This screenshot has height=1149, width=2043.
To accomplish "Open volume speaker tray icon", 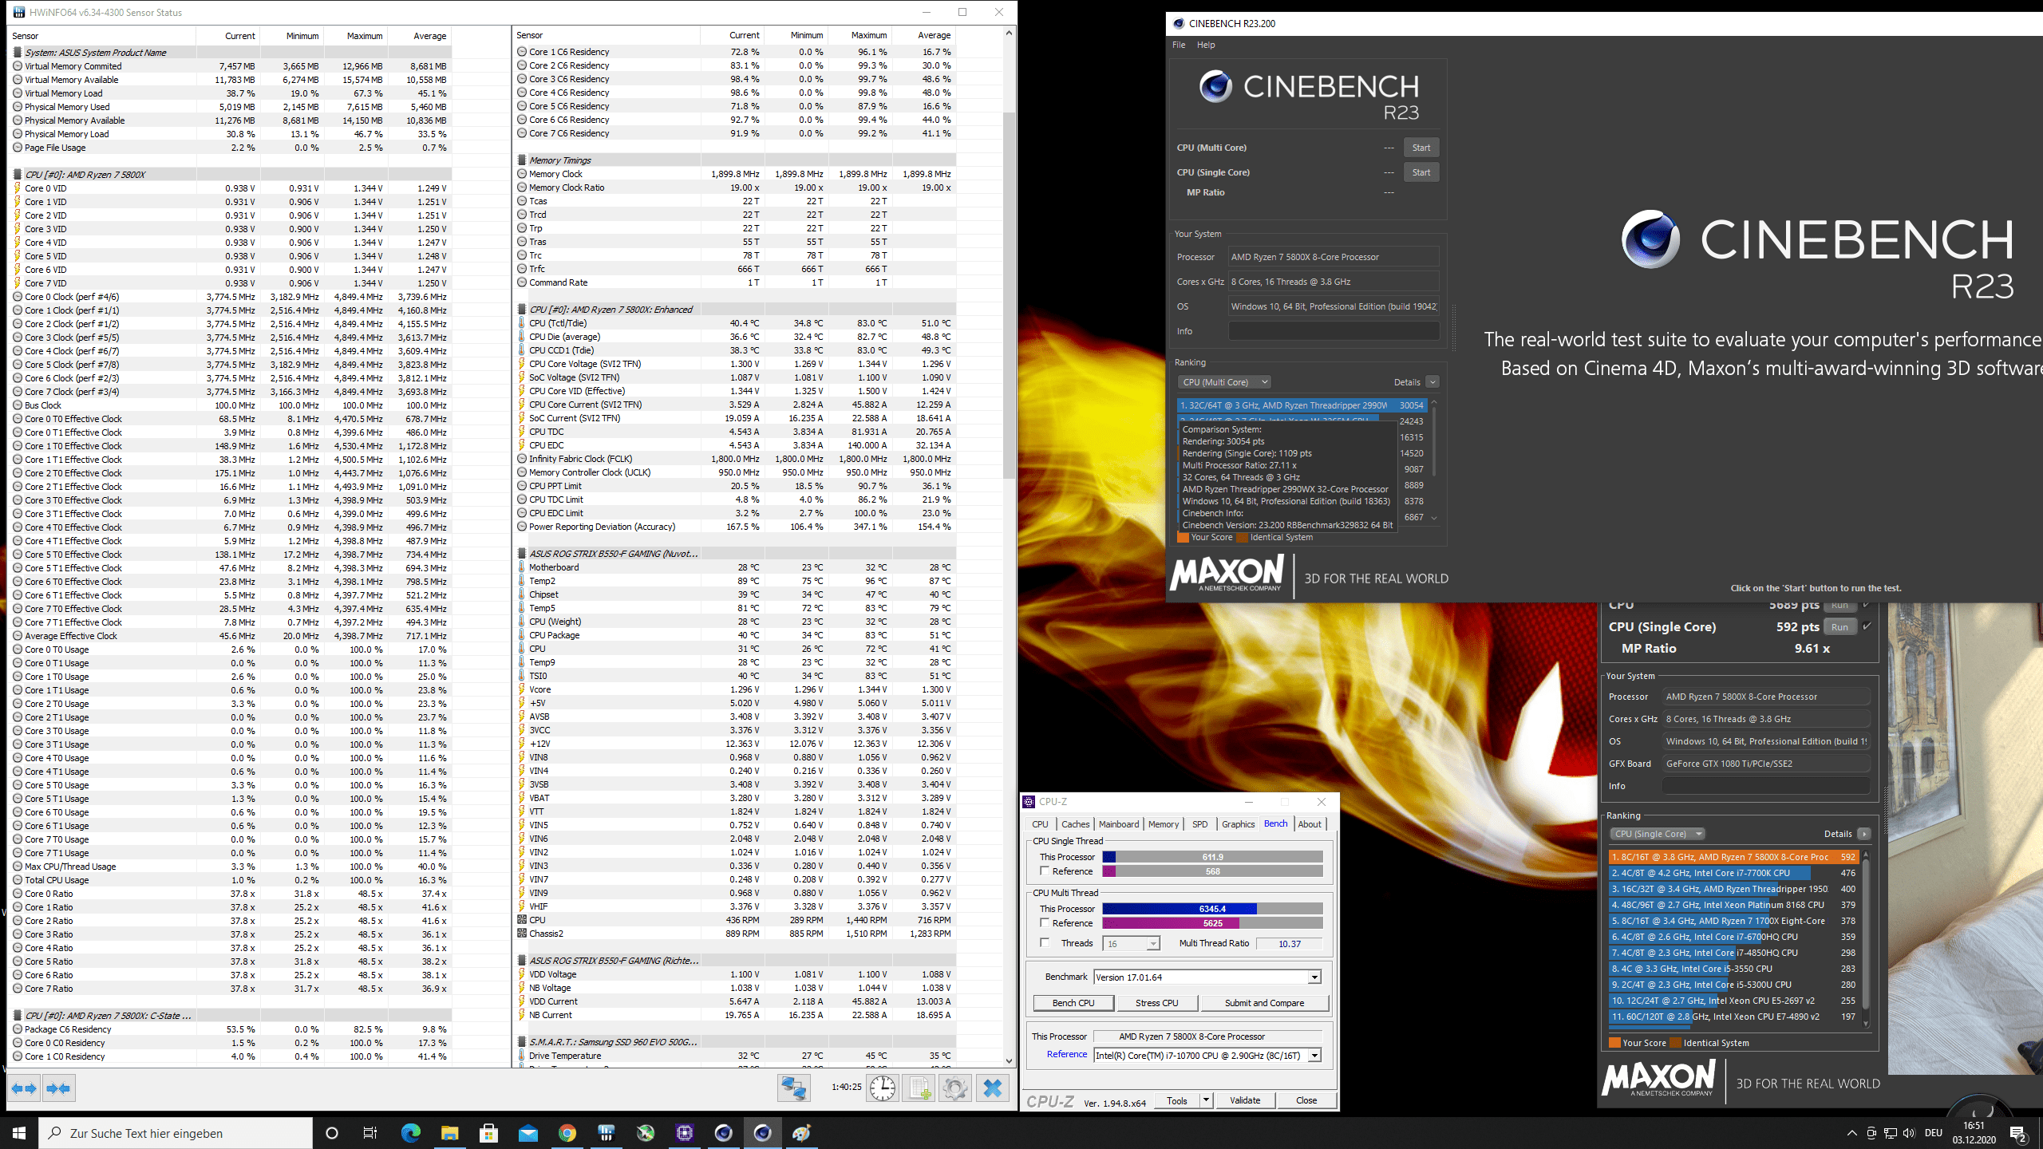I will [1908, 1133].
